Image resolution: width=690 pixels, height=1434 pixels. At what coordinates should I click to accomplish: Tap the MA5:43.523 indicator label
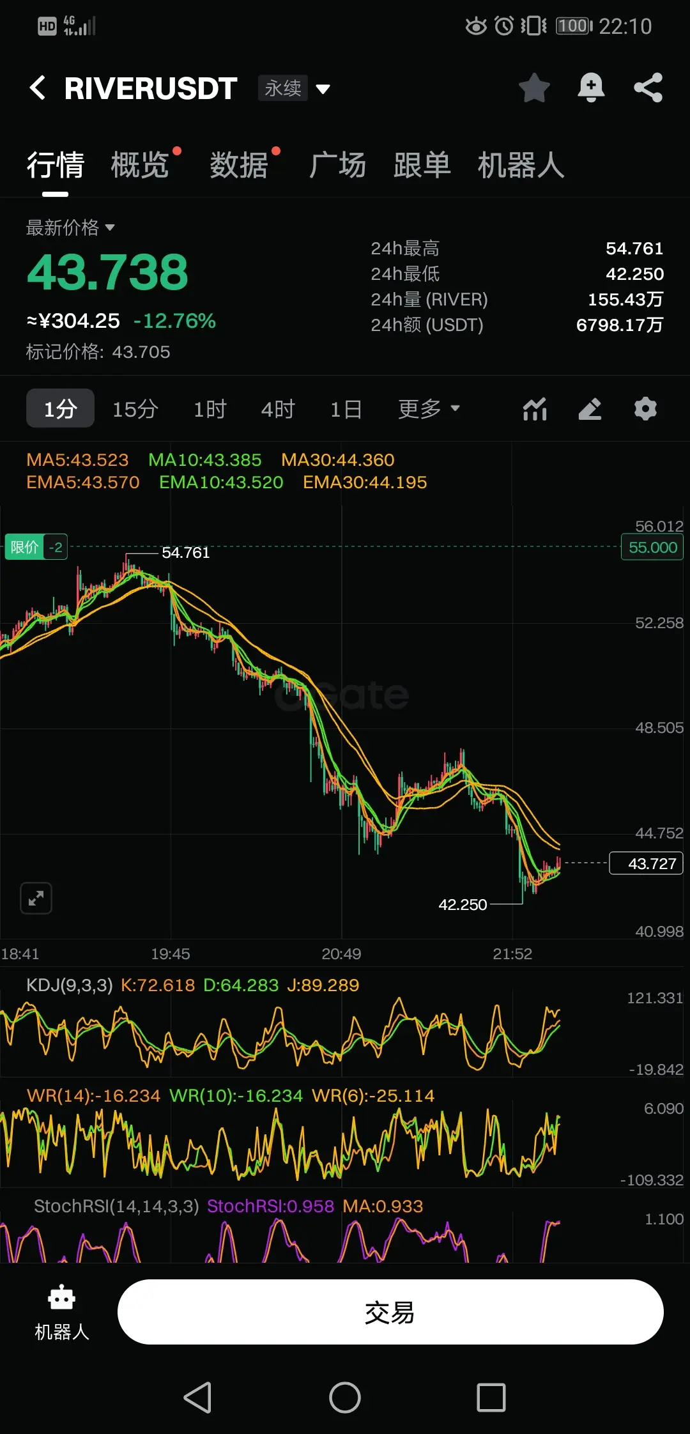click(x=77, y=460)
